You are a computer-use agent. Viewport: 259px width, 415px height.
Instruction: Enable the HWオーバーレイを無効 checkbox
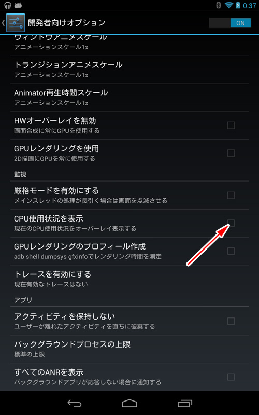231,125
